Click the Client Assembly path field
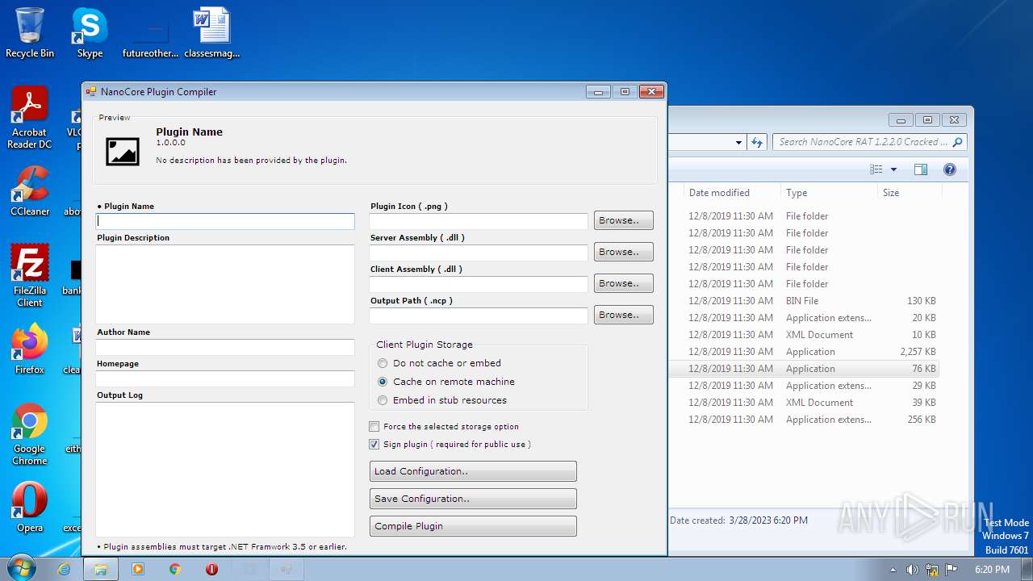Image resolution: width=1033 pixels, height=581 pixels. [x=479, y=283]
